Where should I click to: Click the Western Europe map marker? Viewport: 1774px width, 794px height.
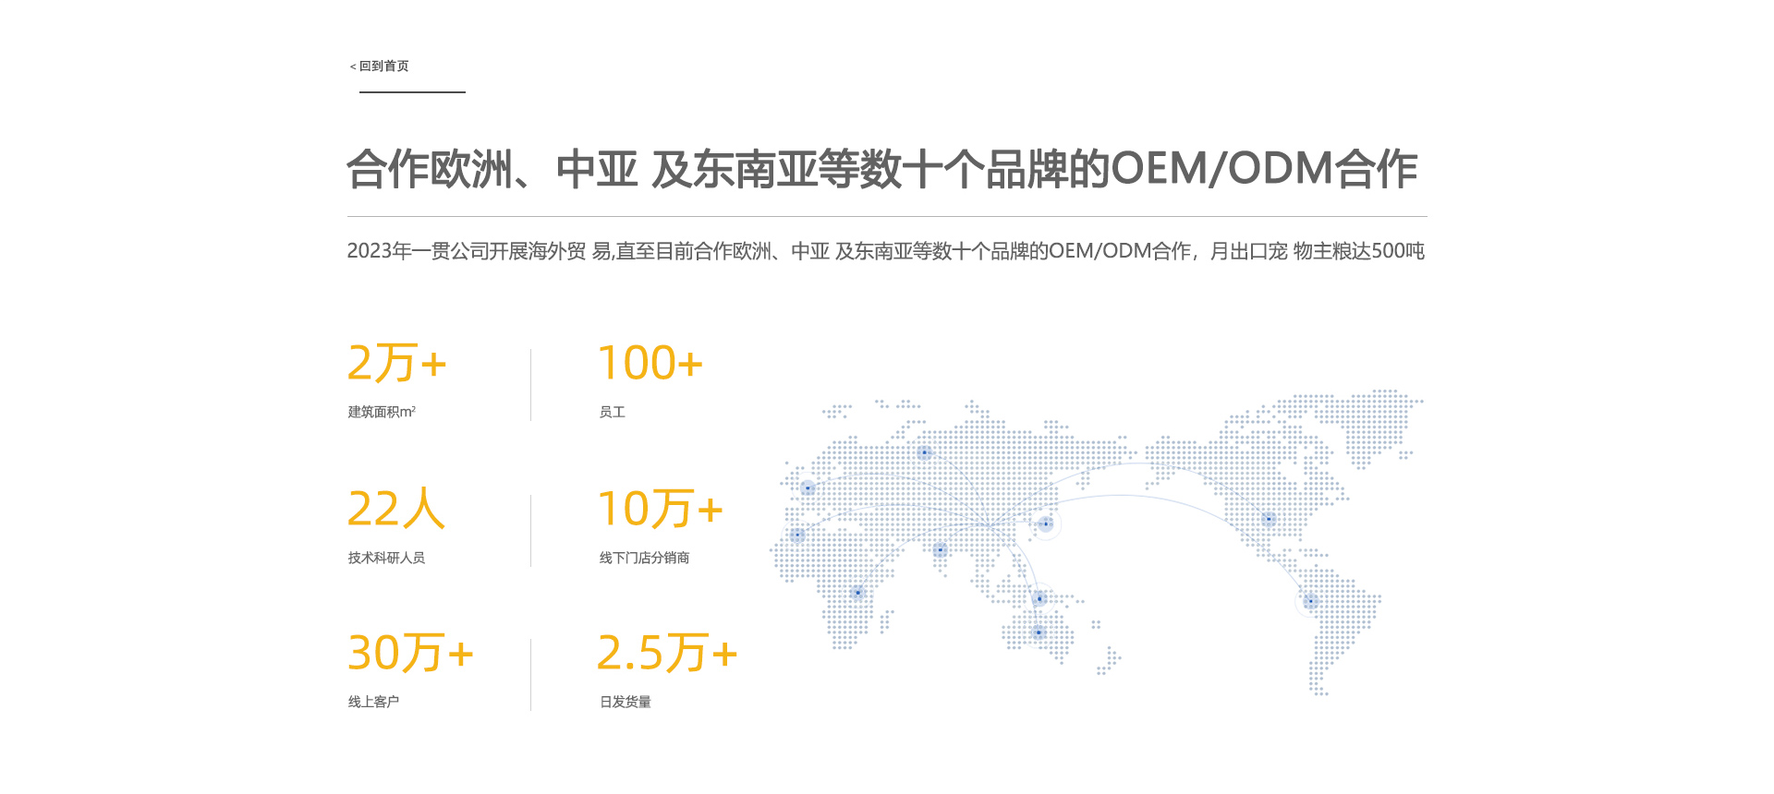[x=808, y=487]
